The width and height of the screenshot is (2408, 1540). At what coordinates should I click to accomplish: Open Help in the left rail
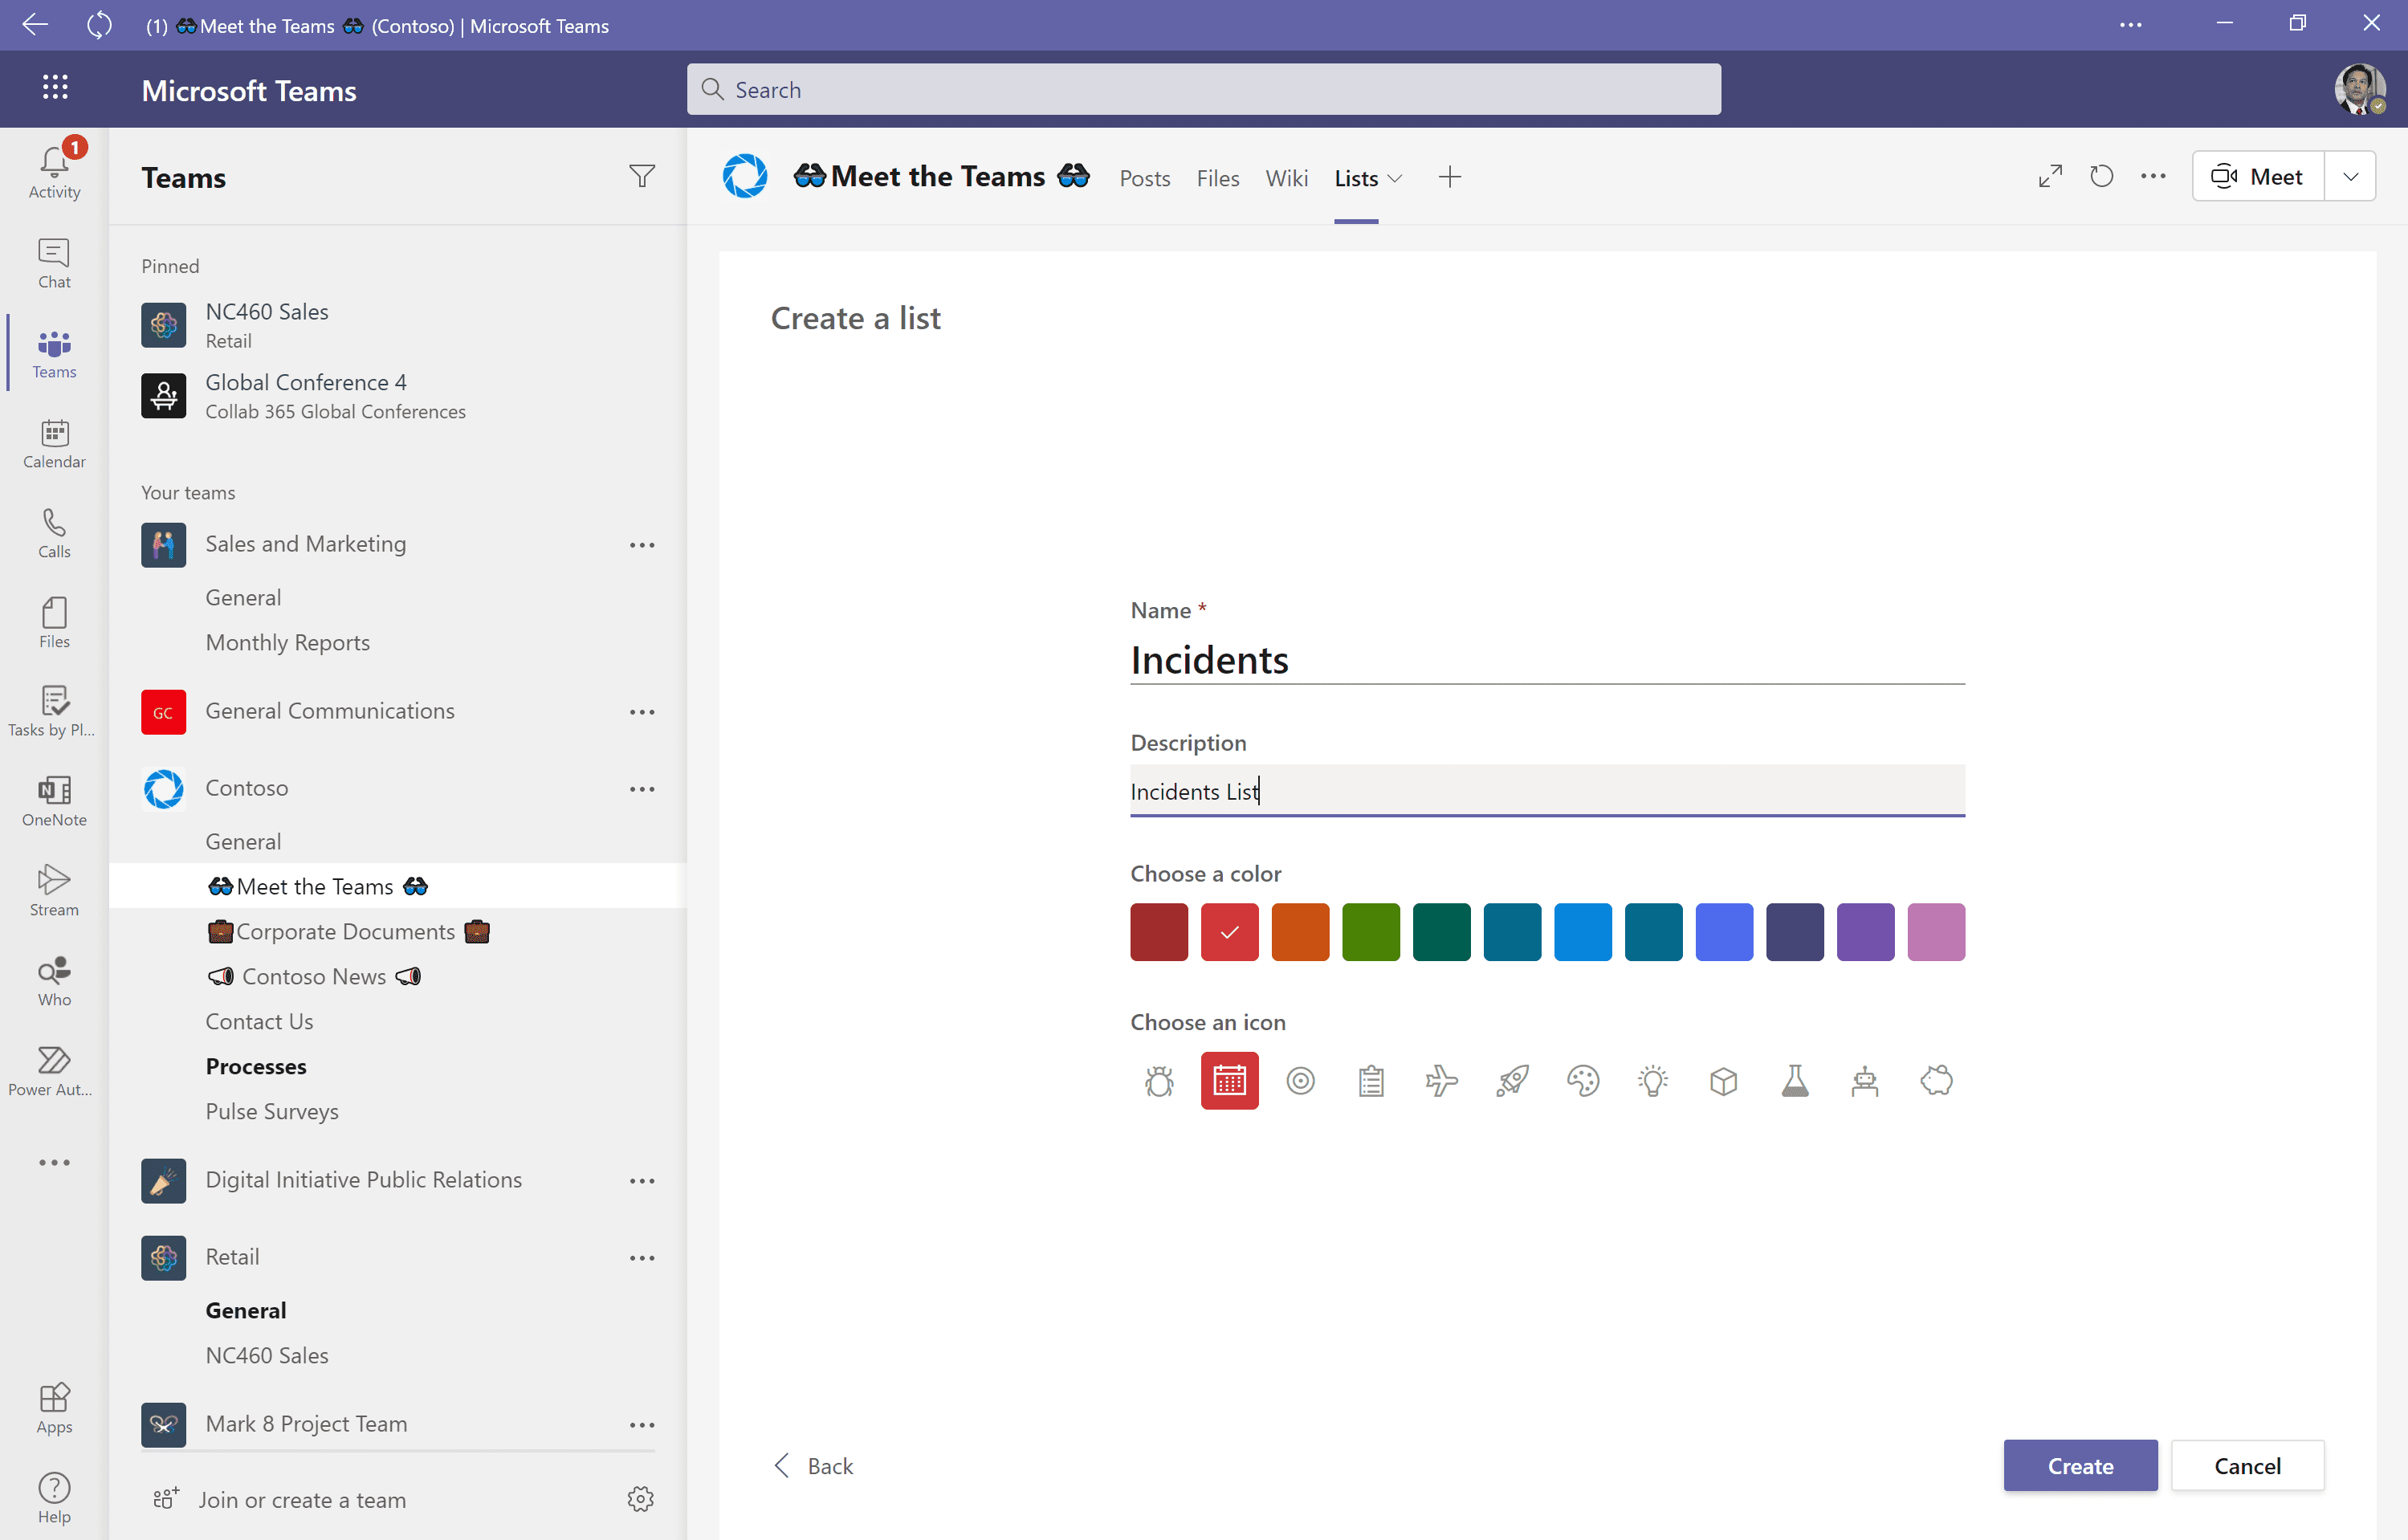[x=54, y=1498]
